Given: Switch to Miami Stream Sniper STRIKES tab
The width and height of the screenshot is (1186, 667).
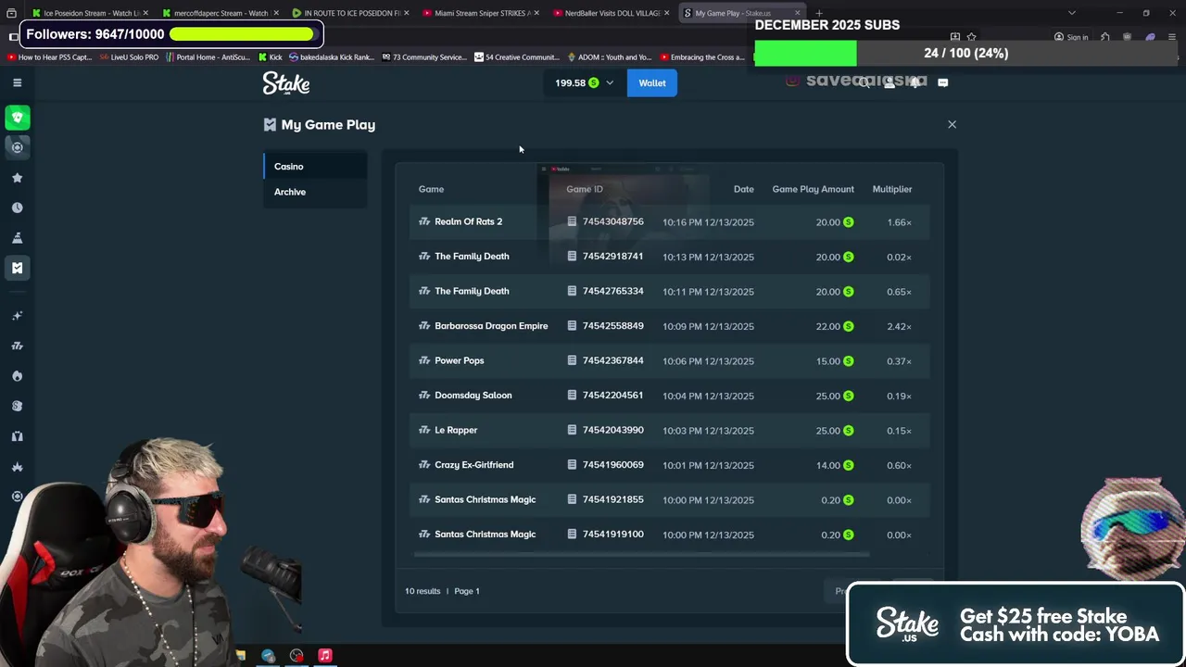Looking at the screenshot, I should pyautogui.click(x=480, y=13).
